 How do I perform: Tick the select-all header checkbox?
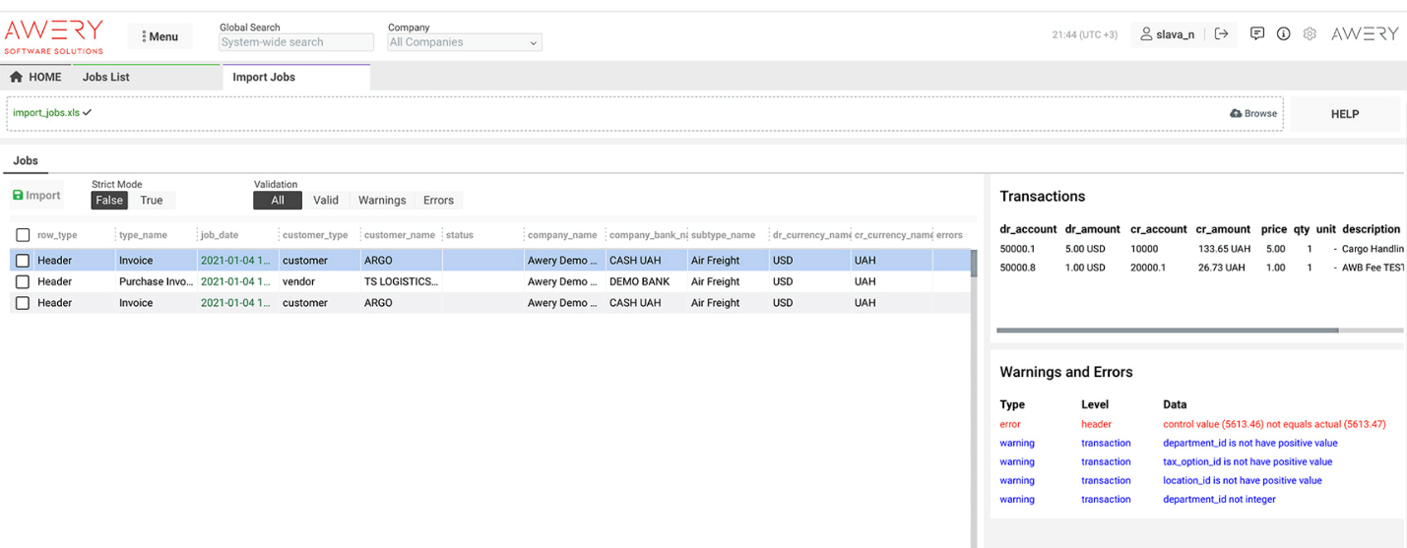tap(23, 235)
